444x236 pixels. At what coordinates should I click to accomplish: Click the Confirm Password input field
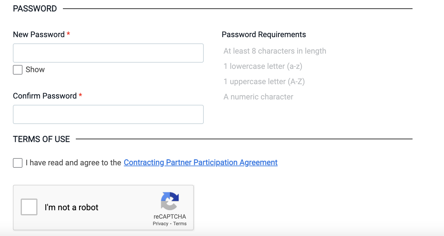108,114
